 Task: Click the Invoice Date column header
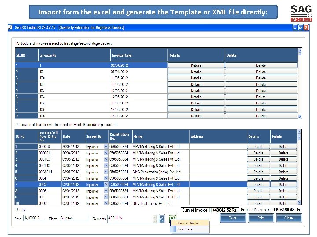click(139, 55)
